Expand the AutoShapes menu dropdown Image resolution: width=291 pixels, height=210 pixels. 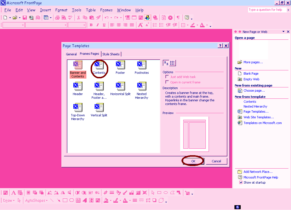click(x=36, y=201)
